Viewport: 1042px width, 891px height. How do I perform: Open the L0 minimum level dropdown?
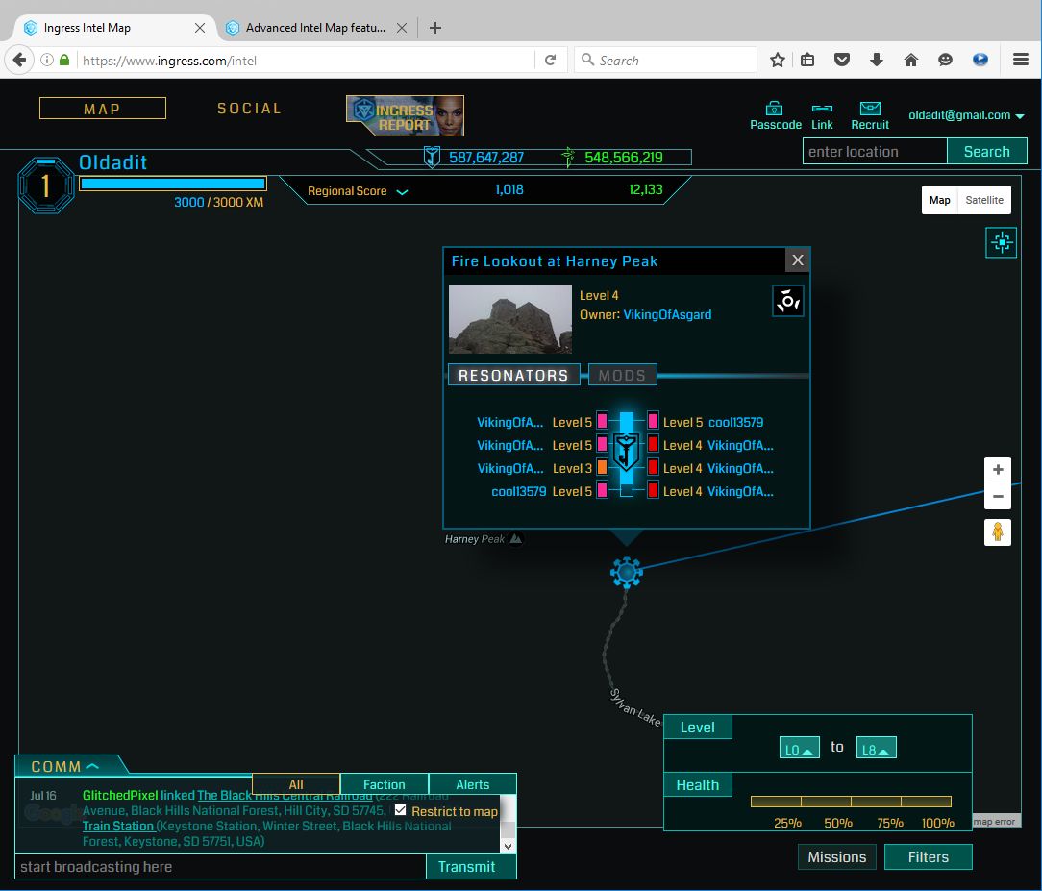(x=799, y=748)
